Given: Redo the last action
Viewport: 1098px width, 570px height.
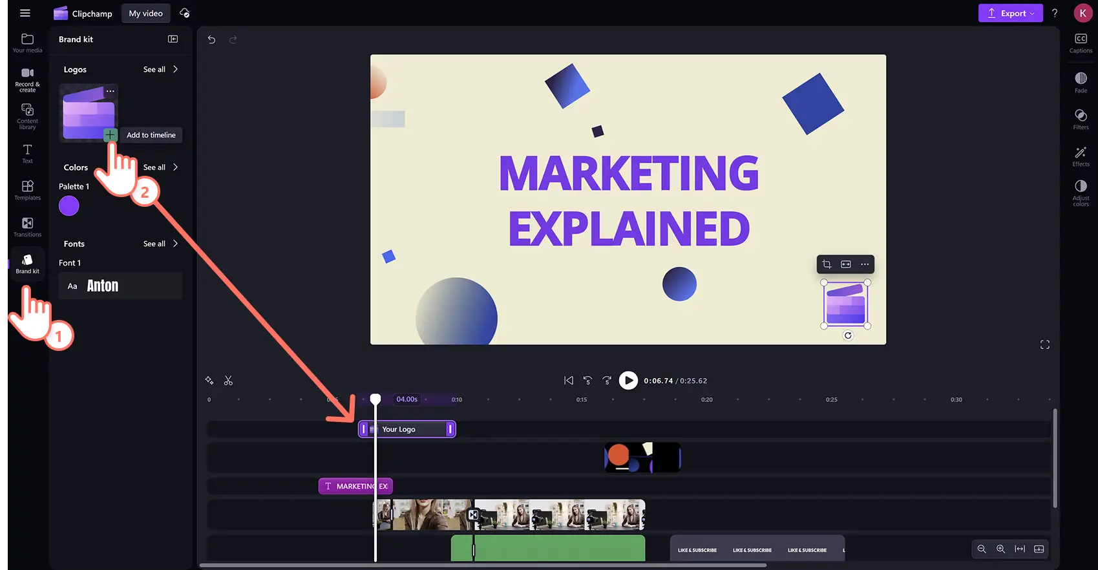Looking at the screenshot, I should (233, 39).
